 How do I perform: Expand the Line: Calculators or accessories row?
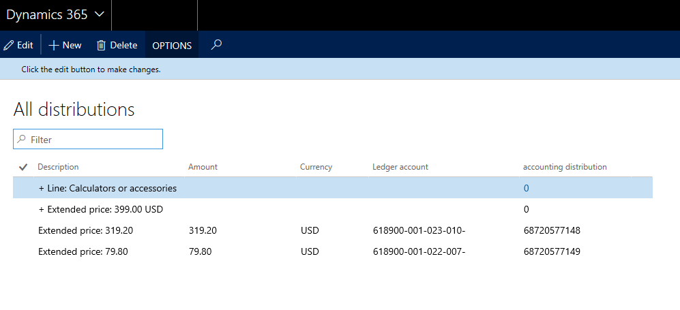(x=41, y=188)
